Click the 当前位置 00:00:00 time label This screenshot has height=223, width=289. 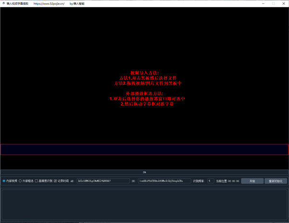pos(227,181)
